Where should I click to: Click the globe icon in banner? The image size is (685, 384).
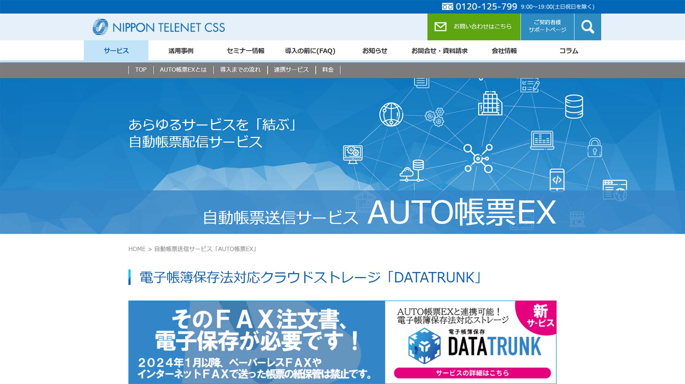pos(391,114)
